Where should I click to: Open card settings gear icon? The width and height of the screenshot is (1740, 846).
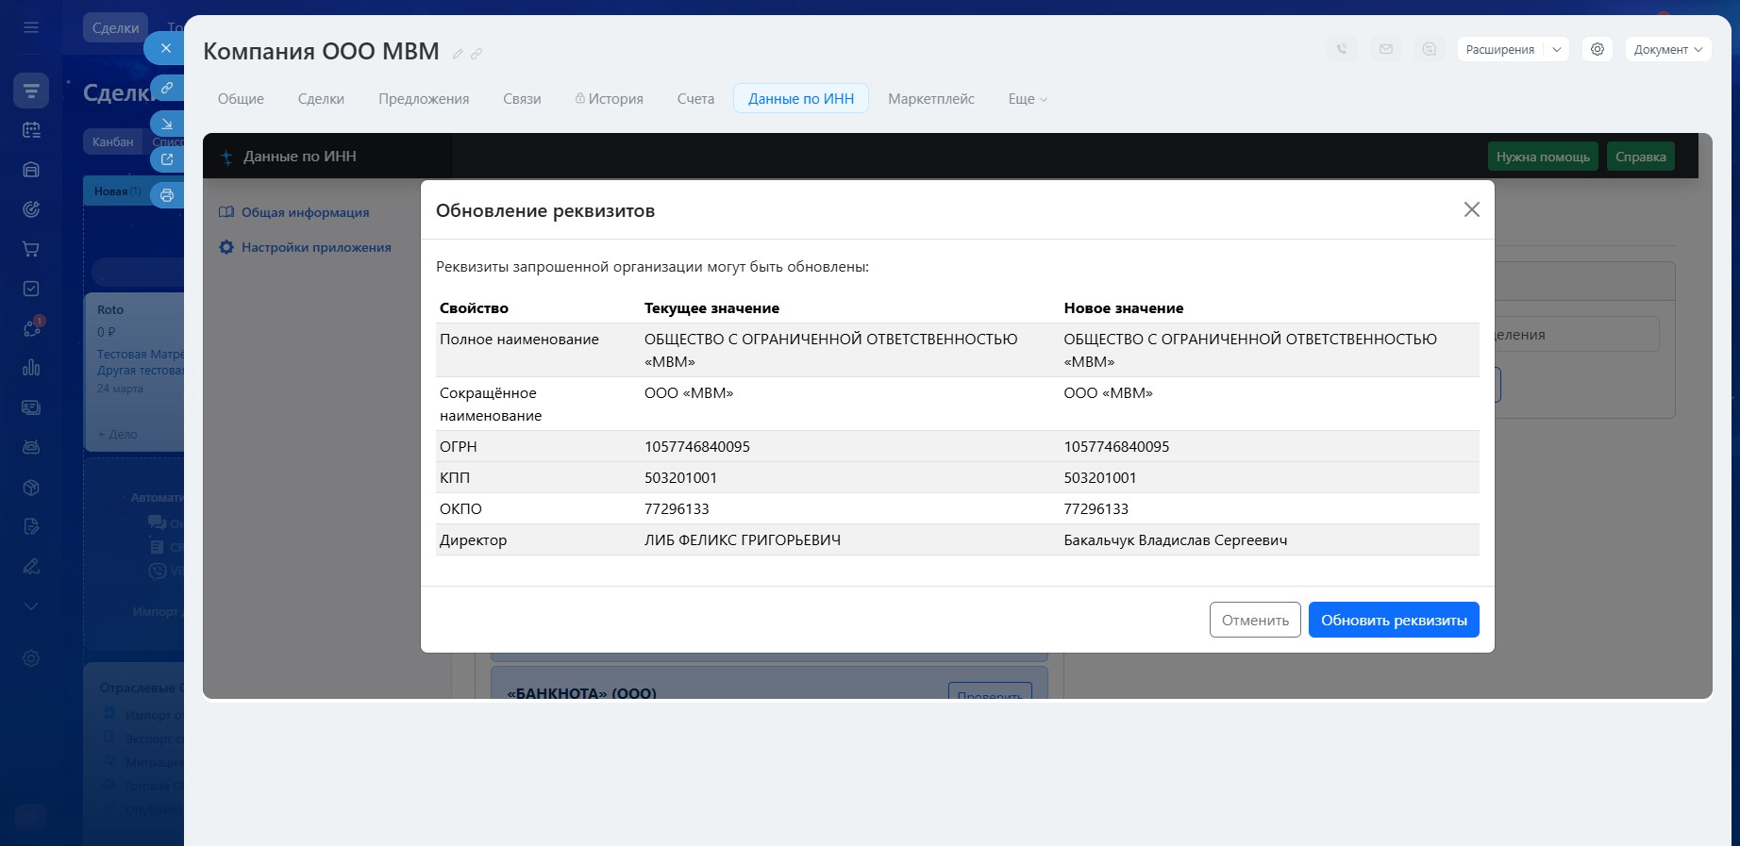pos(1598,49)
